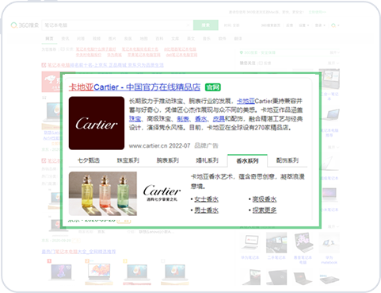The height and width of the screenshot is (293, 381).
Task: Select the 腕表系列 tab
Action: [x=168, y=160]
